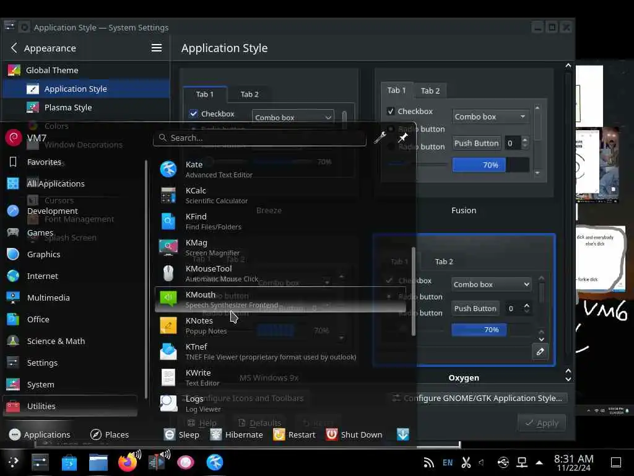
Task: Toggle Checkbox in Fusion style preview
Action: point(391,111)
